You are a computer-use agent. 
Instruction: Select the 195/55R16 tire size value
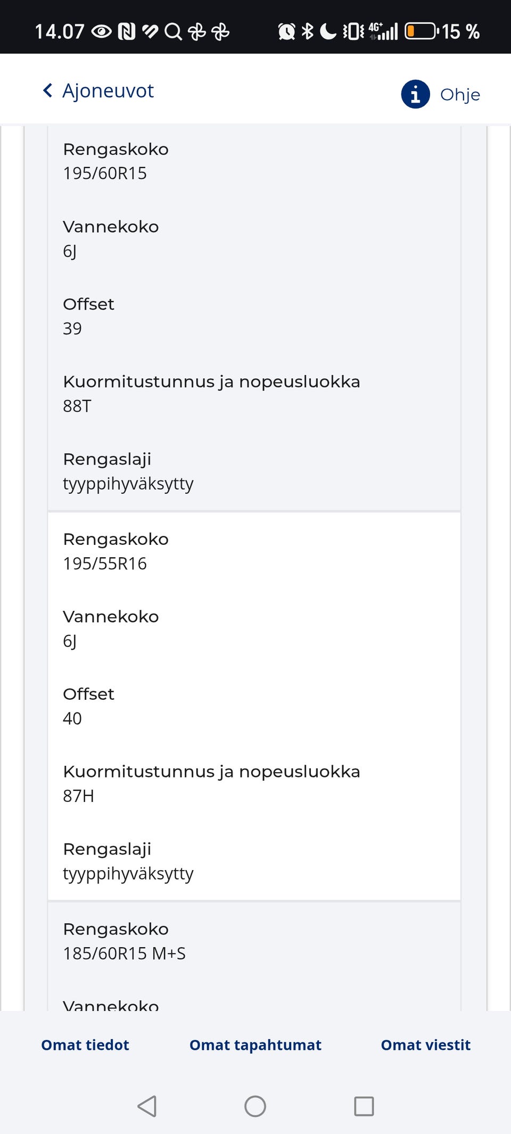[105, 564]
